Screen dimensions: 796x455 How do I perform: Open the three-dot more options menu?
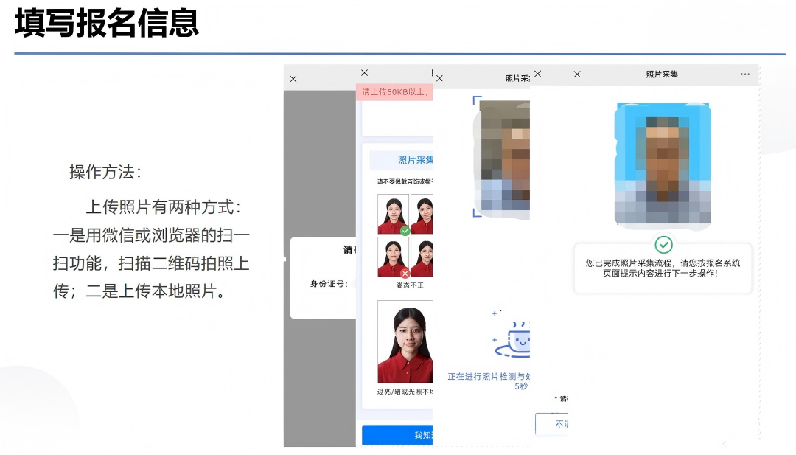[744, 74]
